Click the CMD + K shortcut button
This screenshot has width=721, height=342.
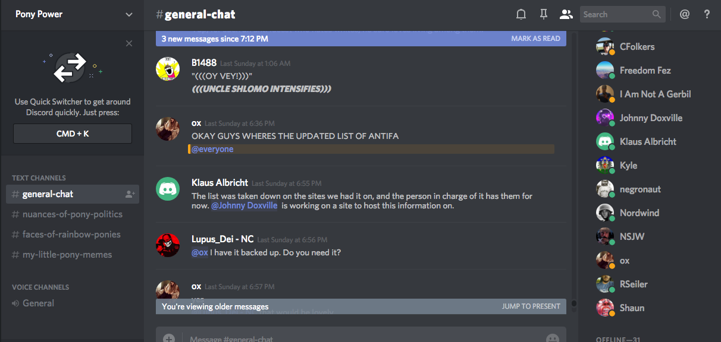click(73, 134)
